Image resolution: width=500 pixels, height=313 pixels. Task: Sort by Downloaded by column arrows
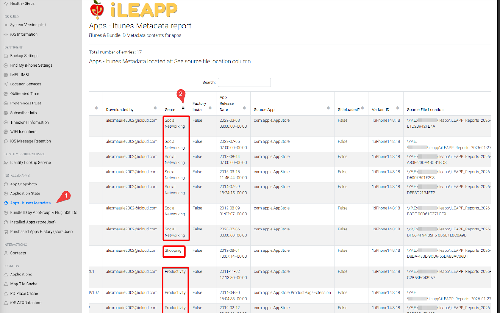click(x=155, y=108)
